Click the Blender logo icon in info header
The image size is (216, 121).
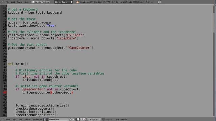coord(78,2)
